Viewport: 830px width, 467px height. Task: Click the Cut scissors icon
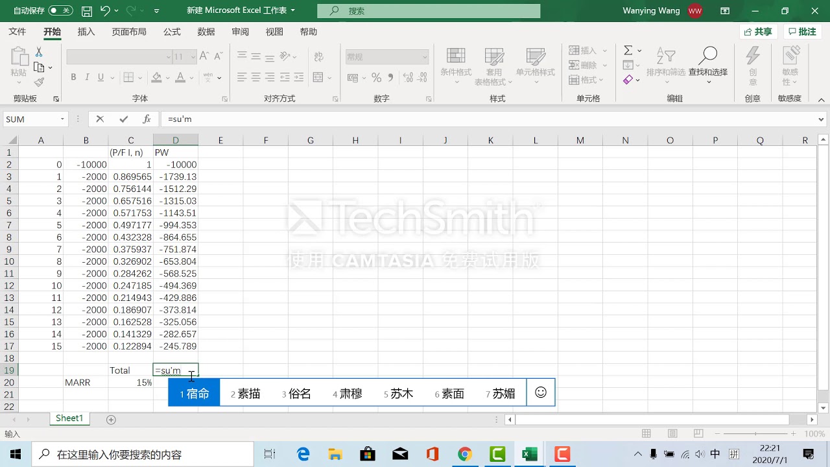coord(39,52)
